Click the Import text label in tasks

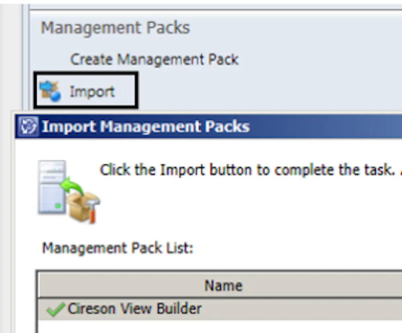pos(92,92)
